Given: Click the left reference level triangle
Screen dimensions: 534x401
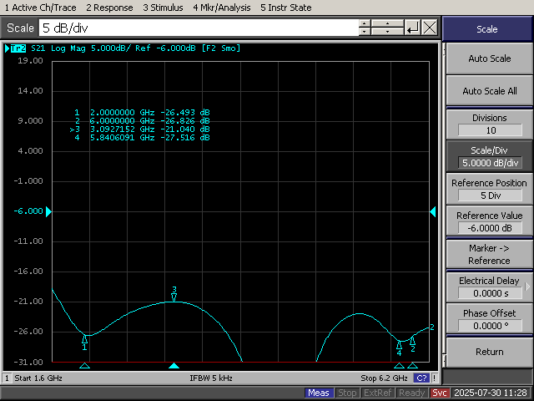Looking at the screenshot, I should (x=48, y=211).
